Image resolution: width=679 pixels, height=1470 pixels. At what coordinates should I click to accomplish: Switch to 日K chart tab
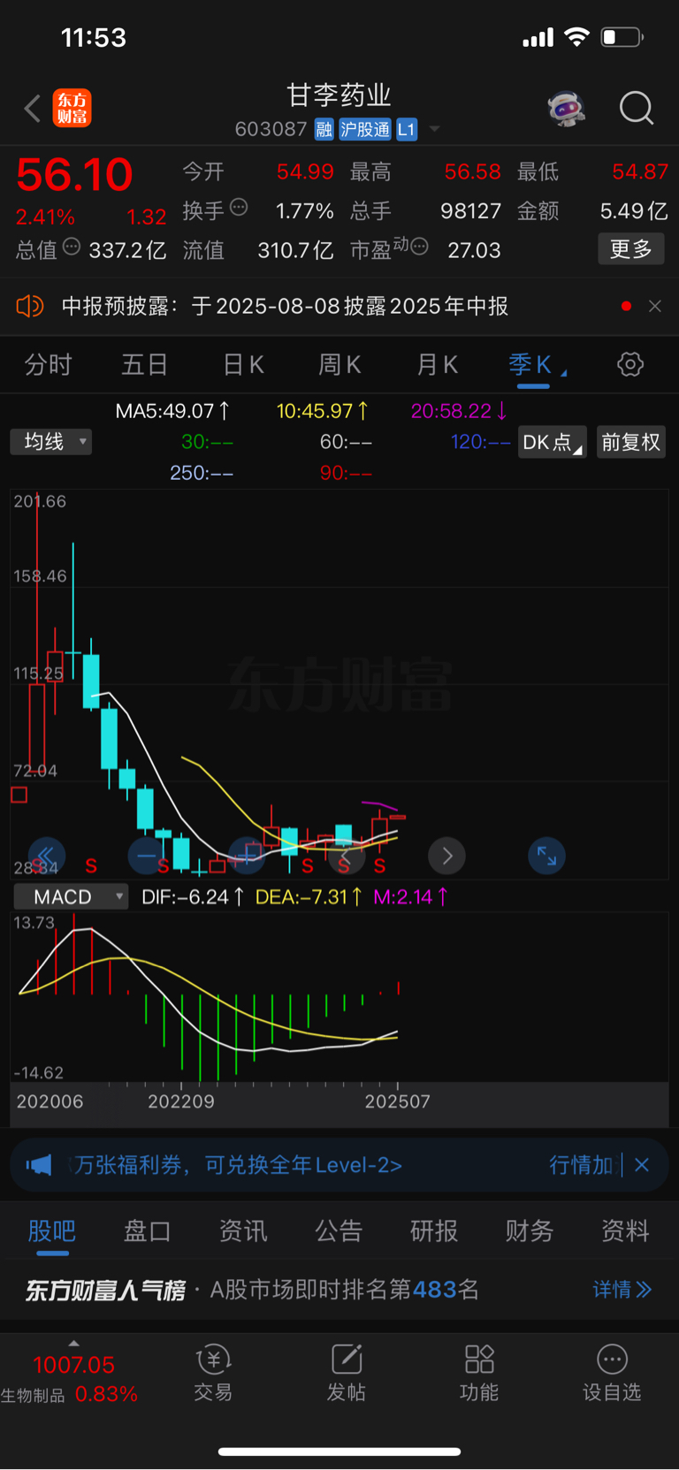243,364
